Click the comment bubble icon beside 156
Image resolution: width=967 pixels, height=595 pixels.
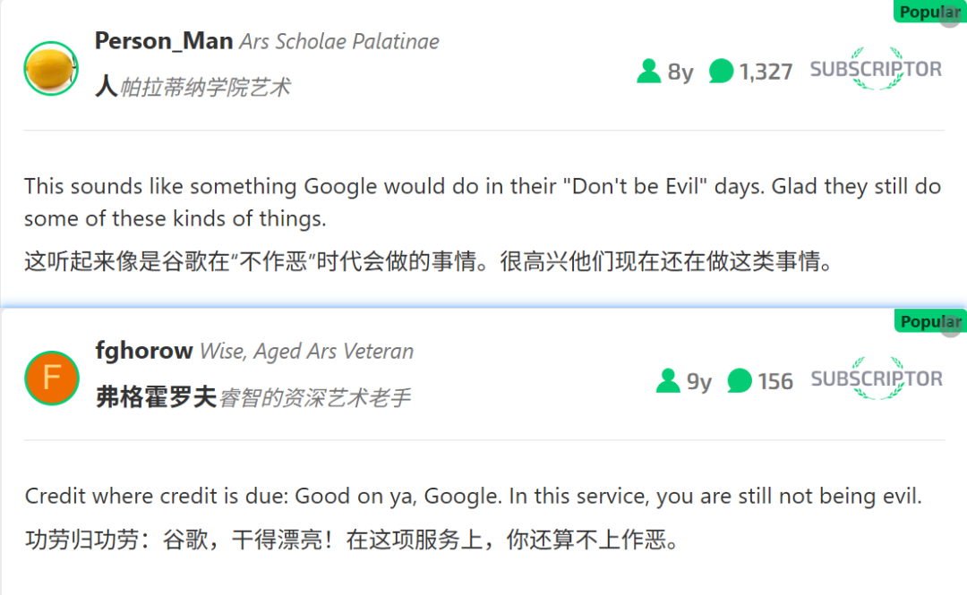point(740,381)
